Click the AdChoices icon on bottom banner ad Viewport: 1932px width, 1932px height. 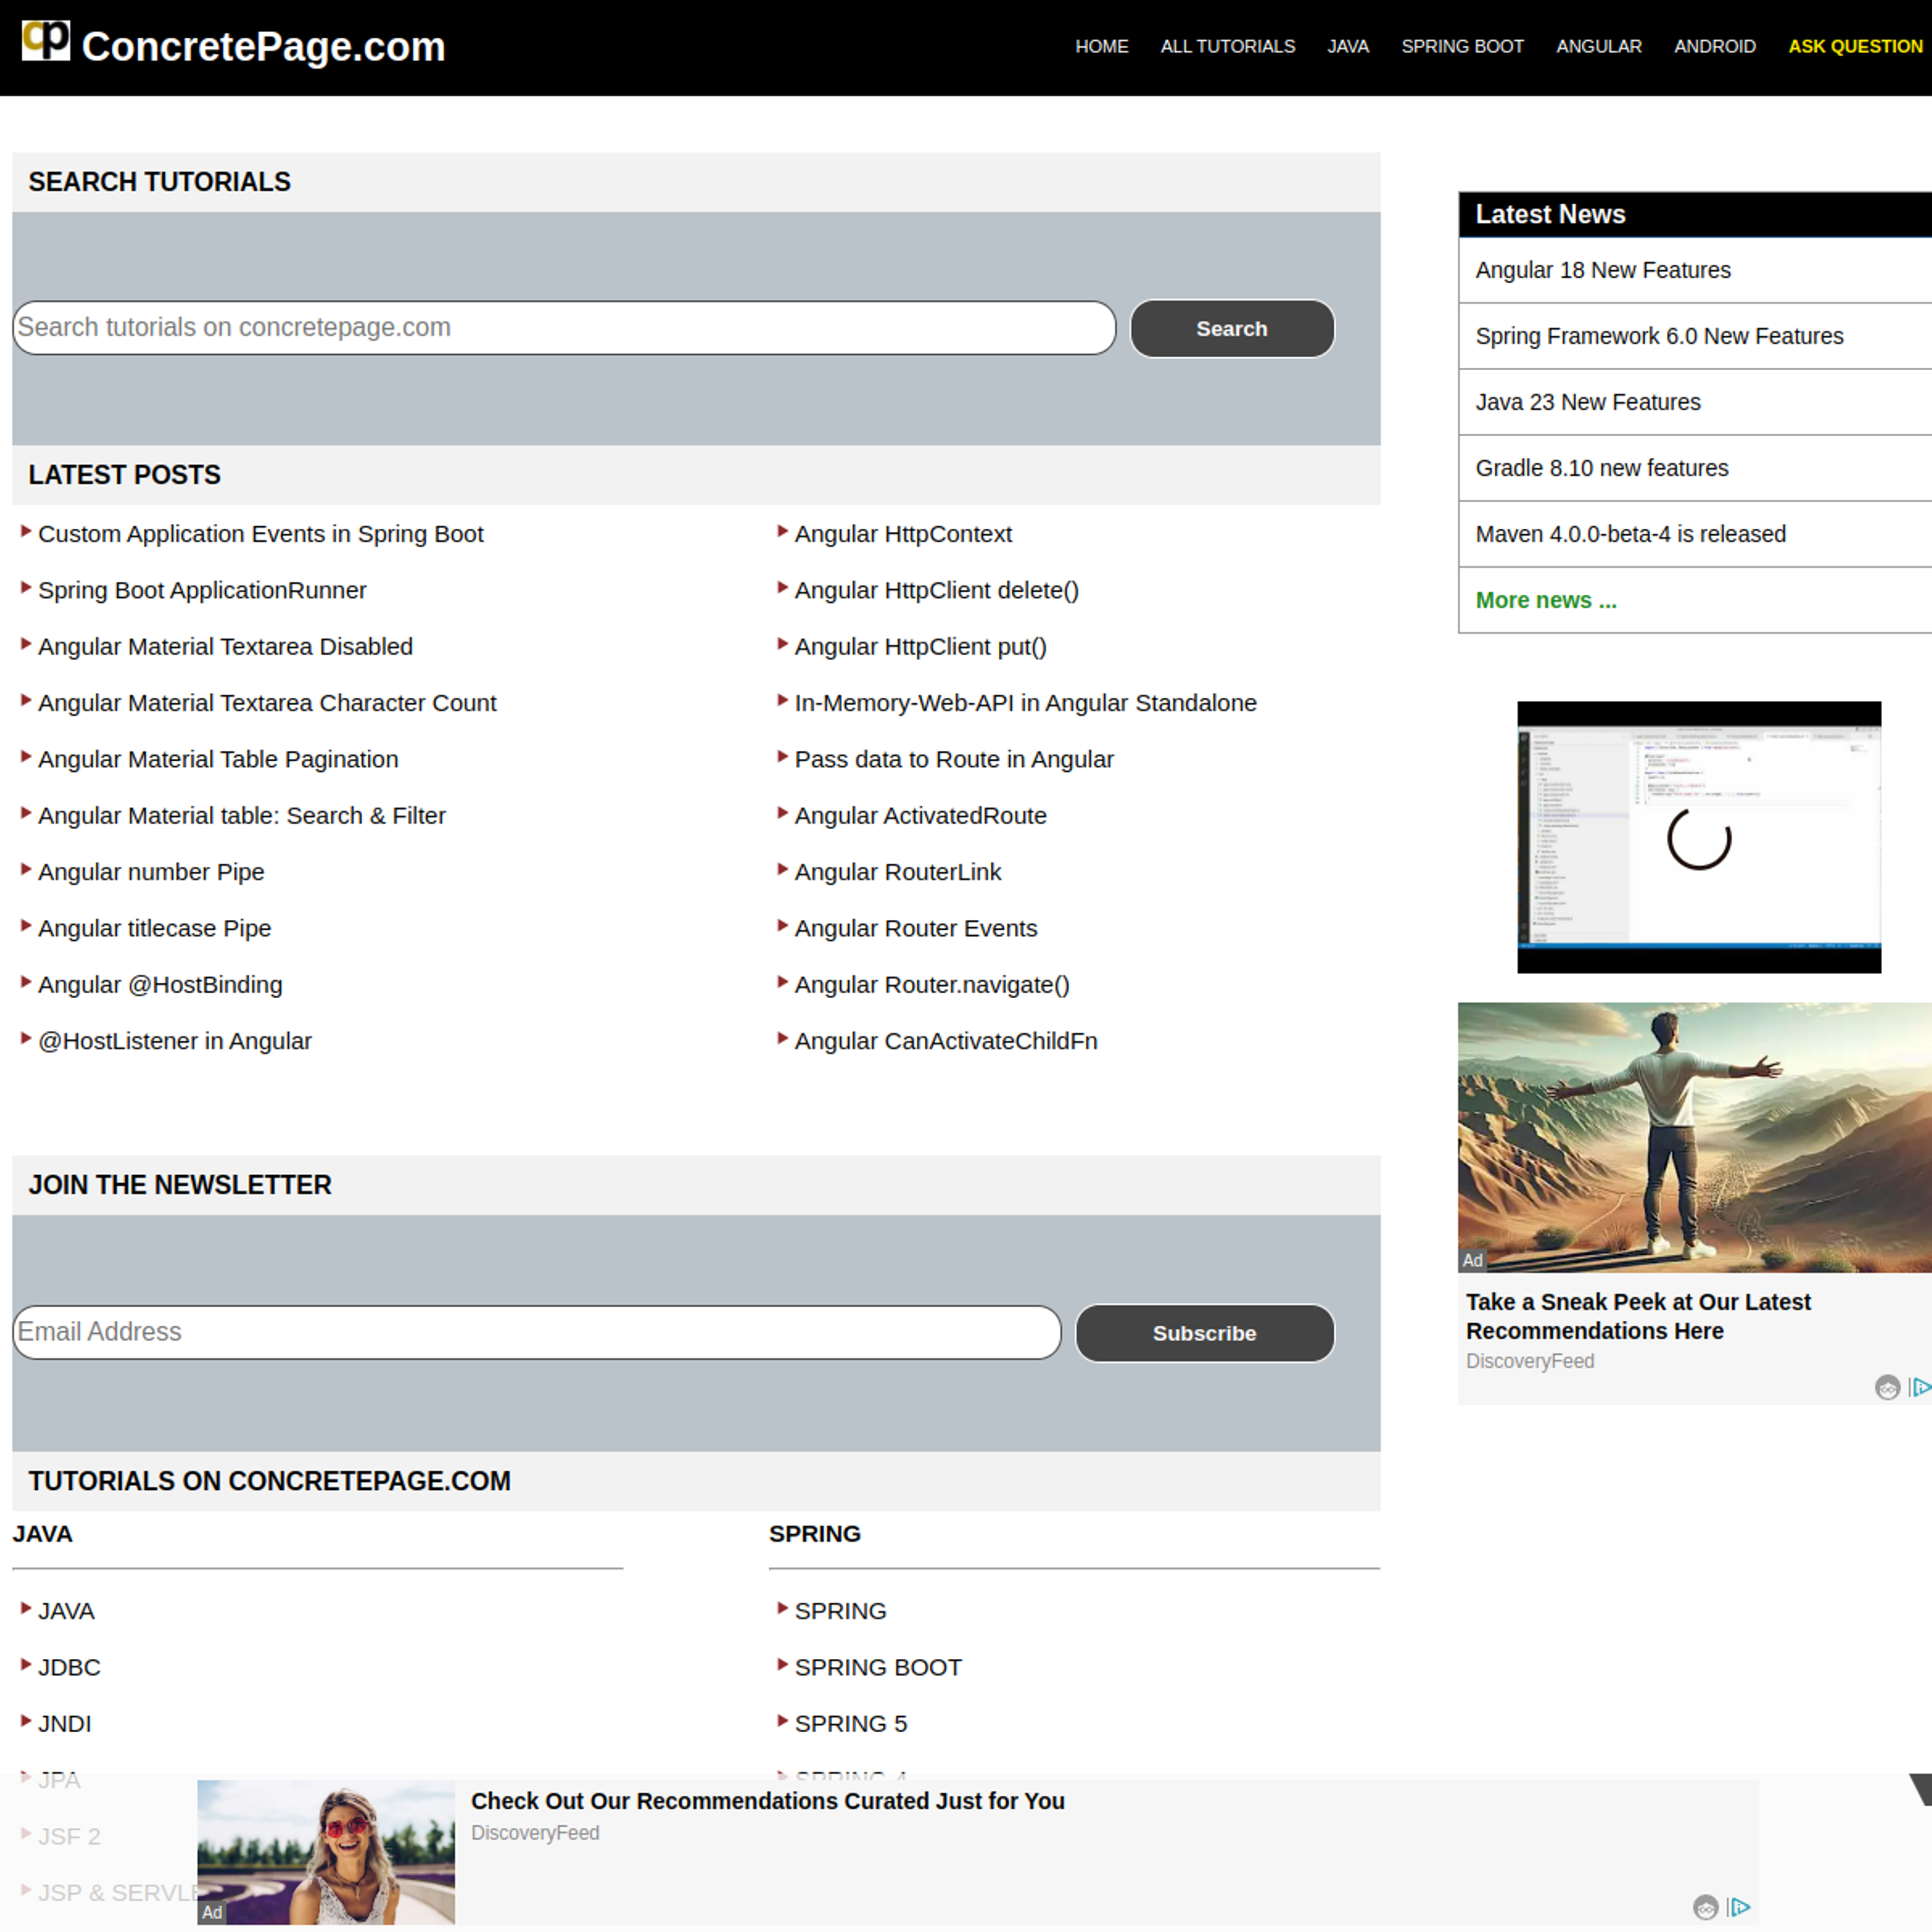click(x=1740, y=1907)
